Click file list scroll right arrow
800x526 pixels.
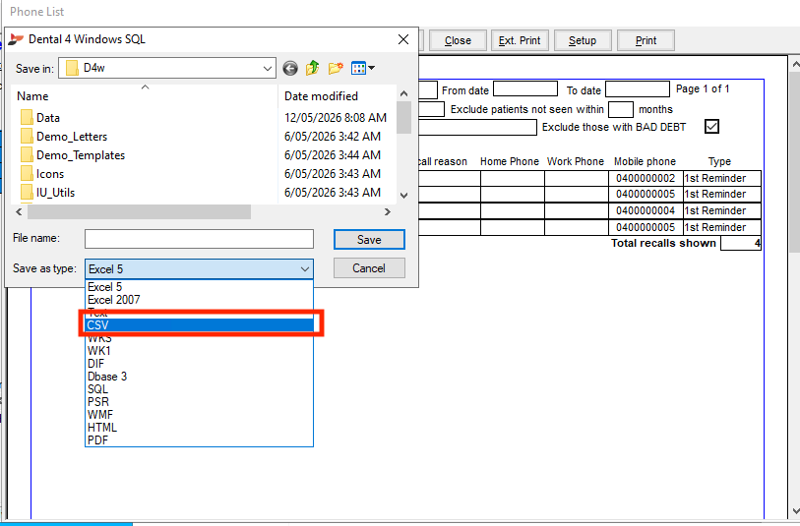point(388,212)
